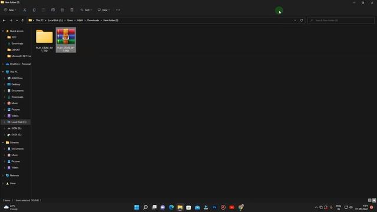Select Videos under This PC
The image size is (377, 212).
tap(15, 115)
